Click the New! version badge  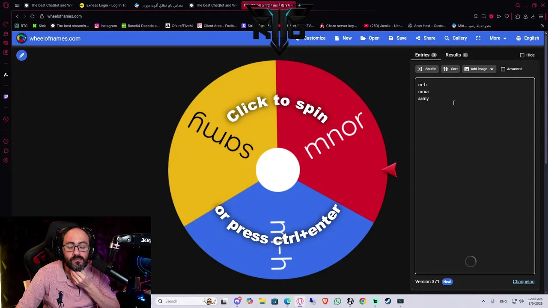click(447, 281)
